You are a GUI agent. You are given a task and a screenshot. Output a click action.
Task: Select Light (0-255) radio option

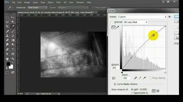(132, 90)
